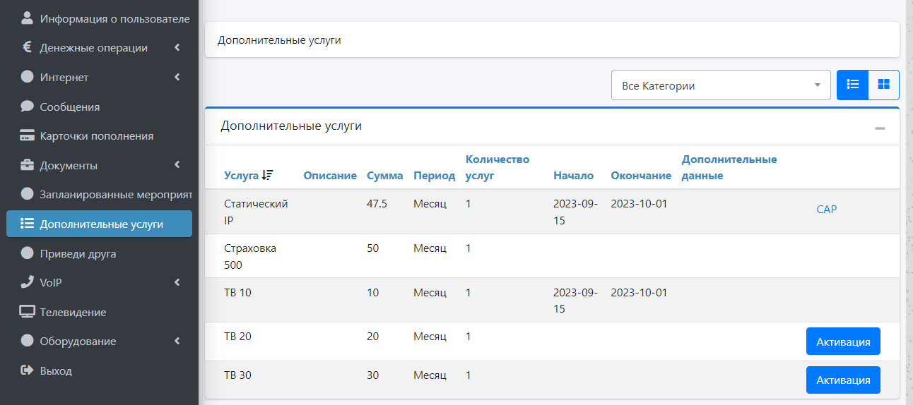This screenshot has width=913, height=405.
Task: Open Запланированные мероприятия in sidebar
Action: tap(106, 194)
